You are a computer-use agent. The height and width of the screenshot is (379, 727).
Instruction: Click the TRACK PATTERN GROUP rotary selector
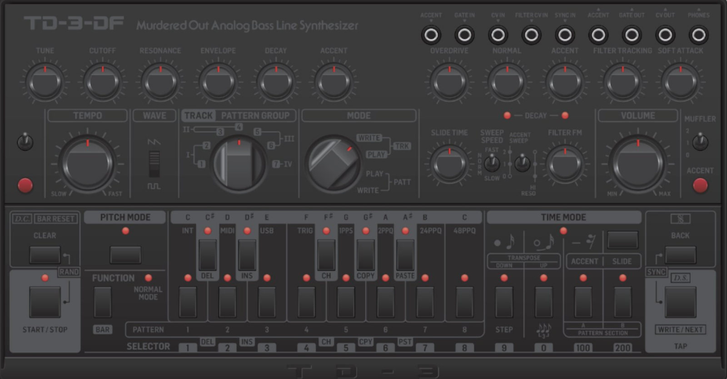[239, 164]
